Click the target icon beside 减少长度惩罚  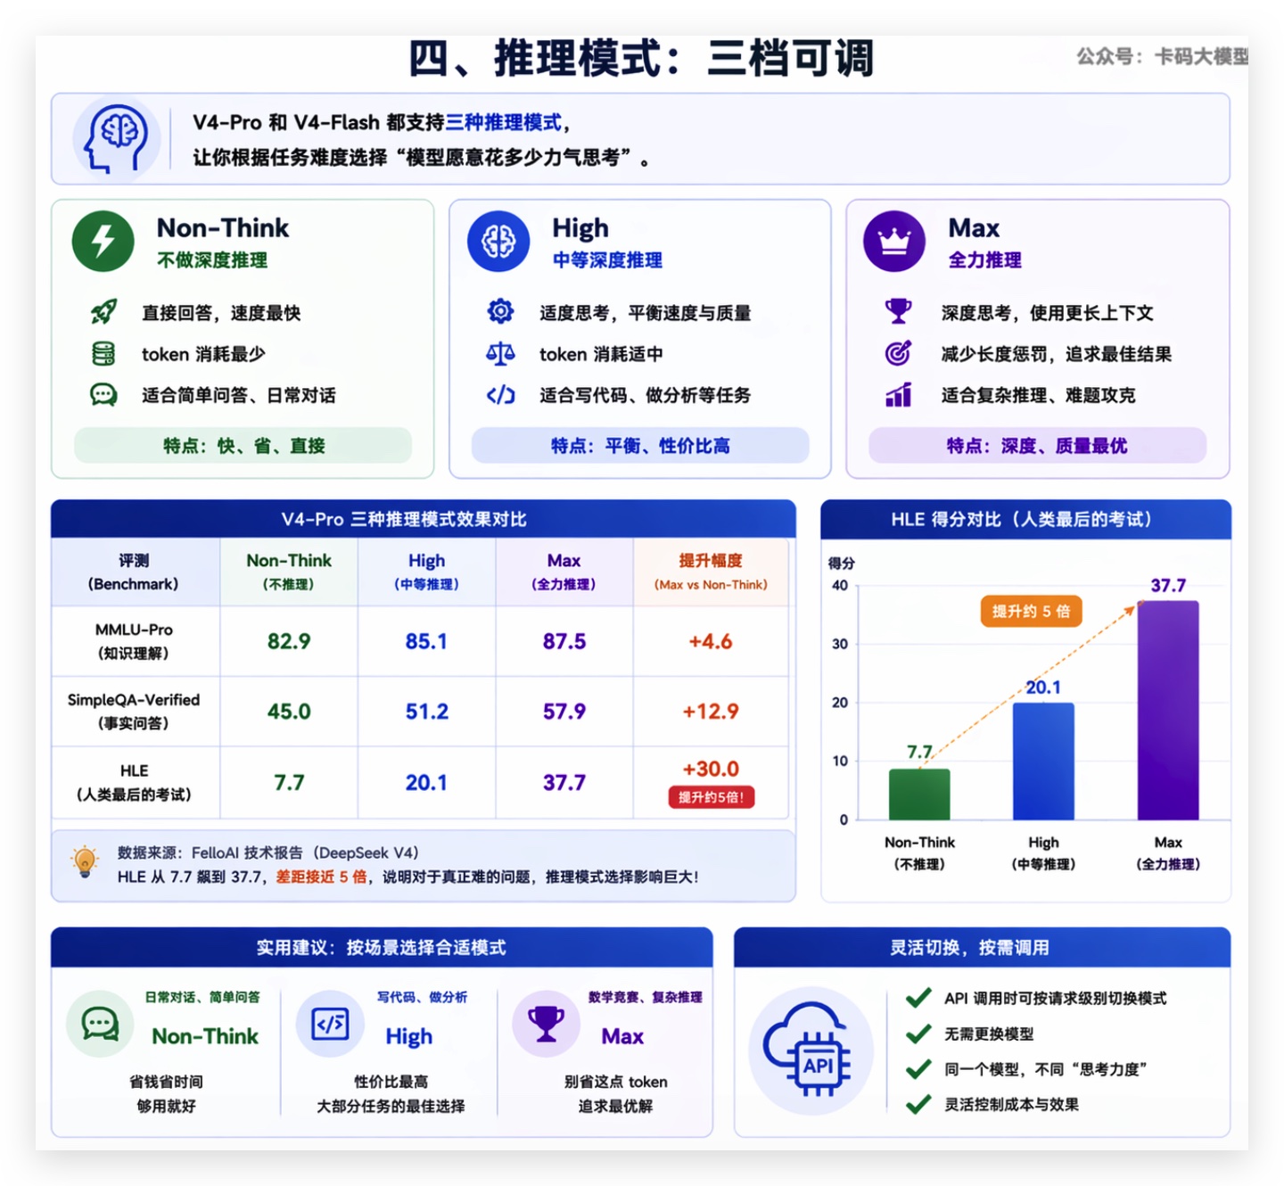pos(898,354)
